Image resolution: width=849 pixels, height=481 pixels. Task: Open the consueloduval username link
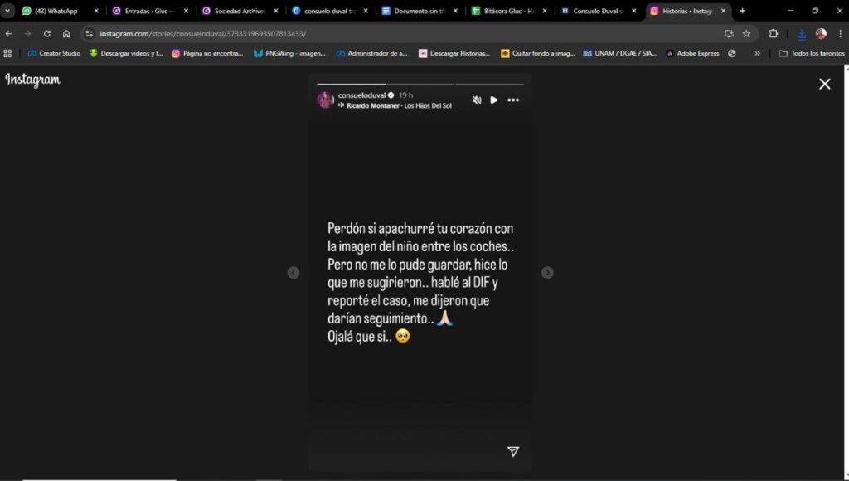coord(361,95)
